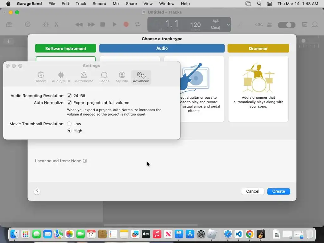The width and height of the screenshot is (324, 243).
Task: Switch to Audio/MIDI settings pane
Action: (x=61, y=77)
